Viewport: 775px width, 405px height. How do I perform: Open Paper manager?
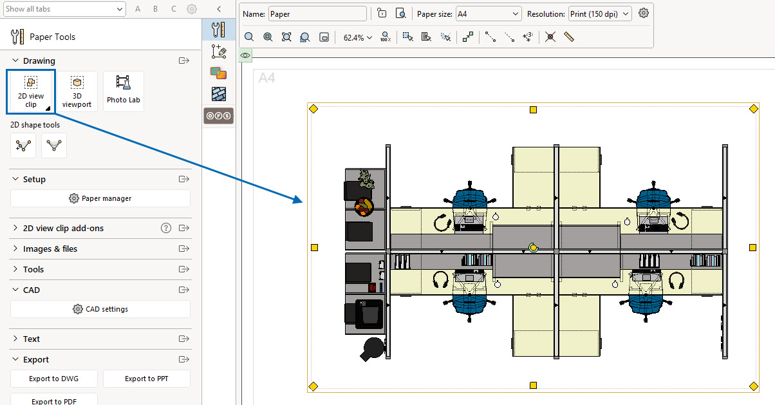(100, 198)
